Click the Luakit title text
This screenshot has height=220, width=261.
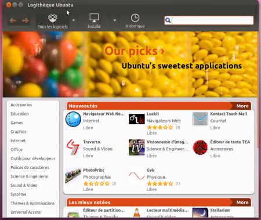[153, 114]
